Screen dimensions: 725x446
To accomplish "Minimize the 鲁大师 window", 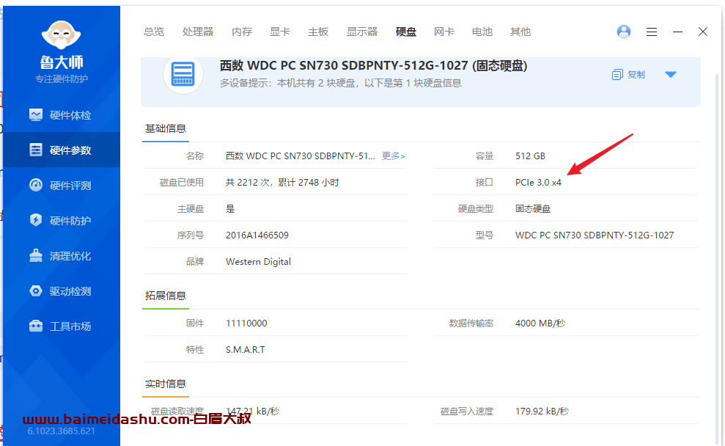I will coord(677,32).
